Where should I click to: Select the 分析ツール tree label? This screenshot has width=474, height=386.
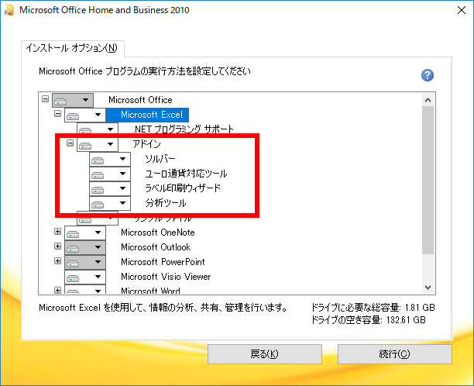pos(165,203)
